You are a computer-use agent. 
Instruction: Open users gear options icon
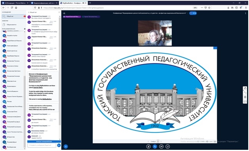click(25, 29)
